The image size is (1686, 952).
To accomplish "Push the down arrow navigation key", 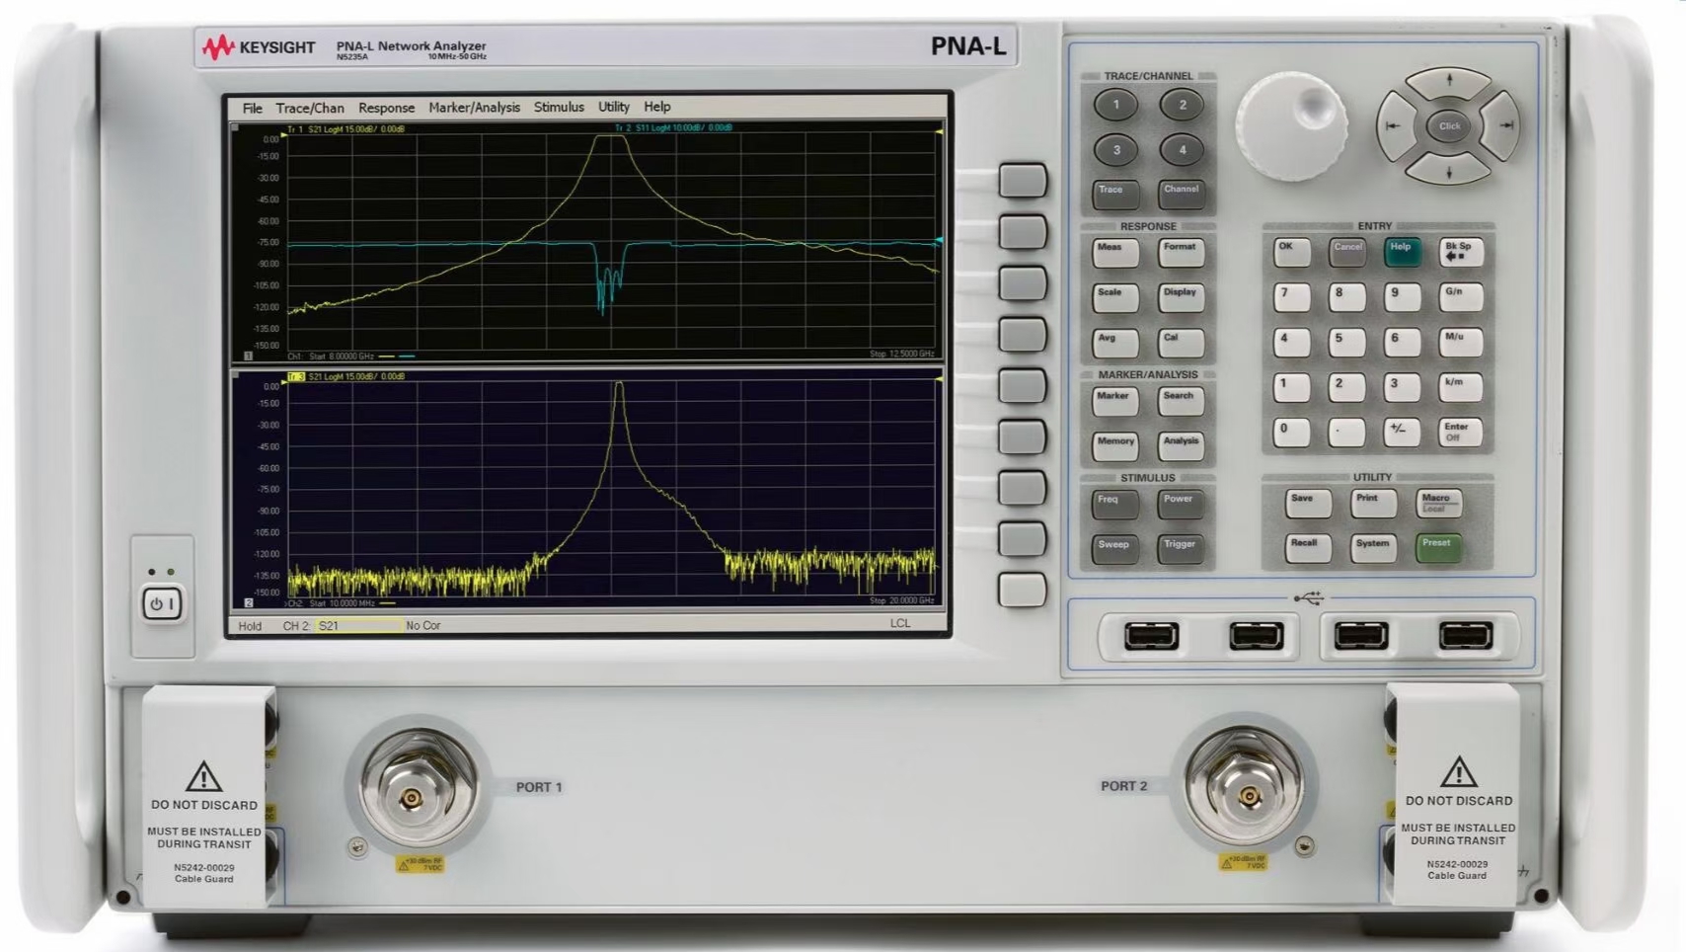I will (x=1448, y=169).
